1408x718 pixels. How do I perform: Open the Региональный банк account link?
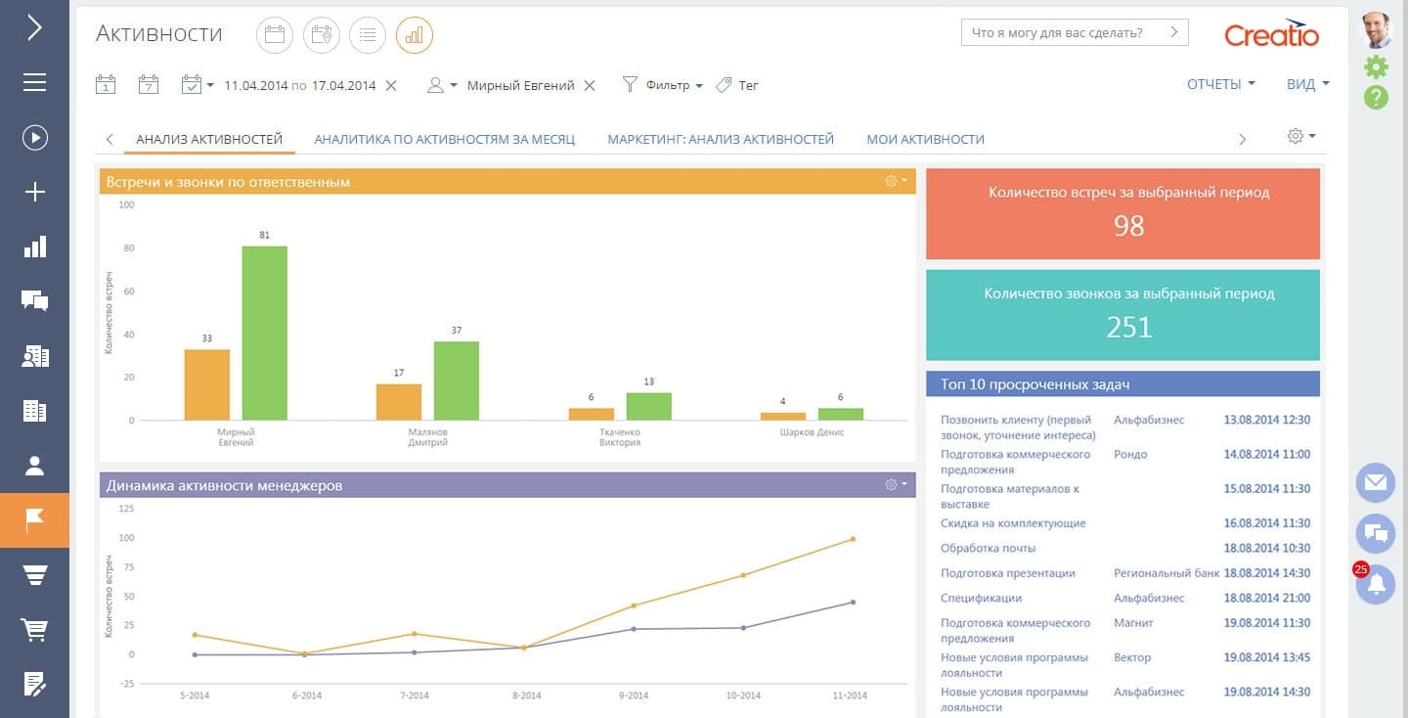click(x=1166, y=573)
